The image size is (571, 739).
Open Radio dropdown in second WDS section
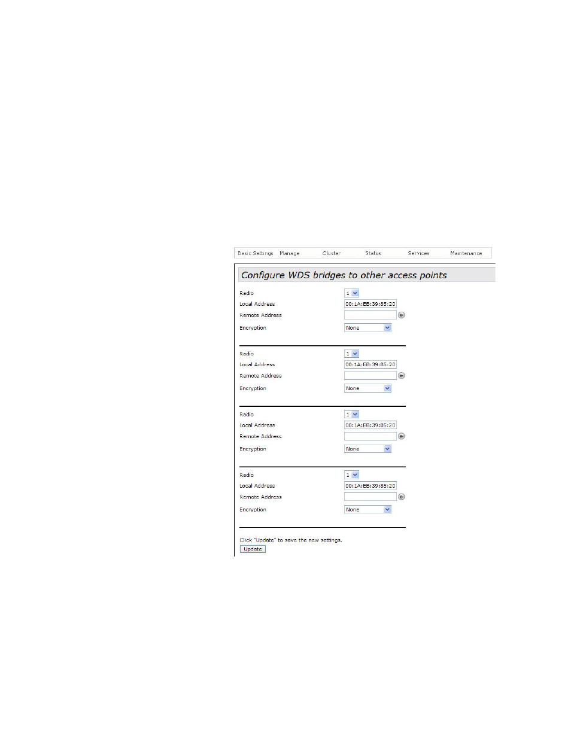pos(351,354)
